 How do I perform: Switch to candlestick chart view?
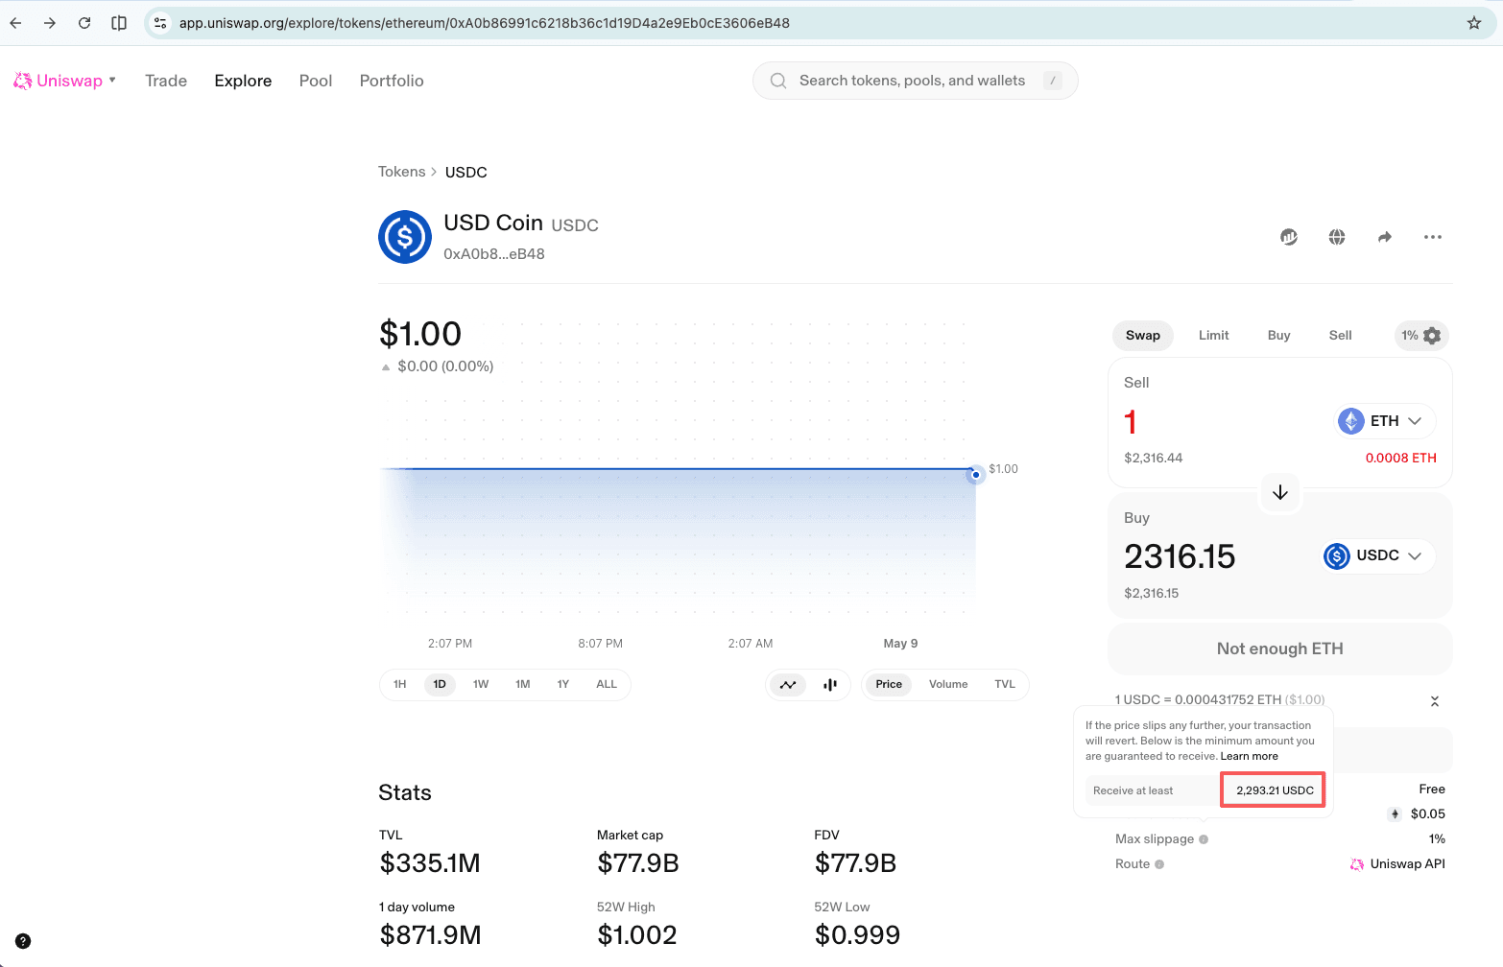830,685
